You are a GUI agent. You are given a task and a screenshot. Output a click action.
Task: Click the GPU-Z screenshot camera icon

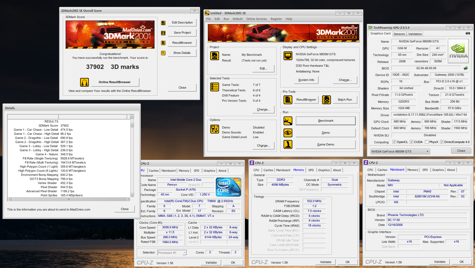click(468, 33)
